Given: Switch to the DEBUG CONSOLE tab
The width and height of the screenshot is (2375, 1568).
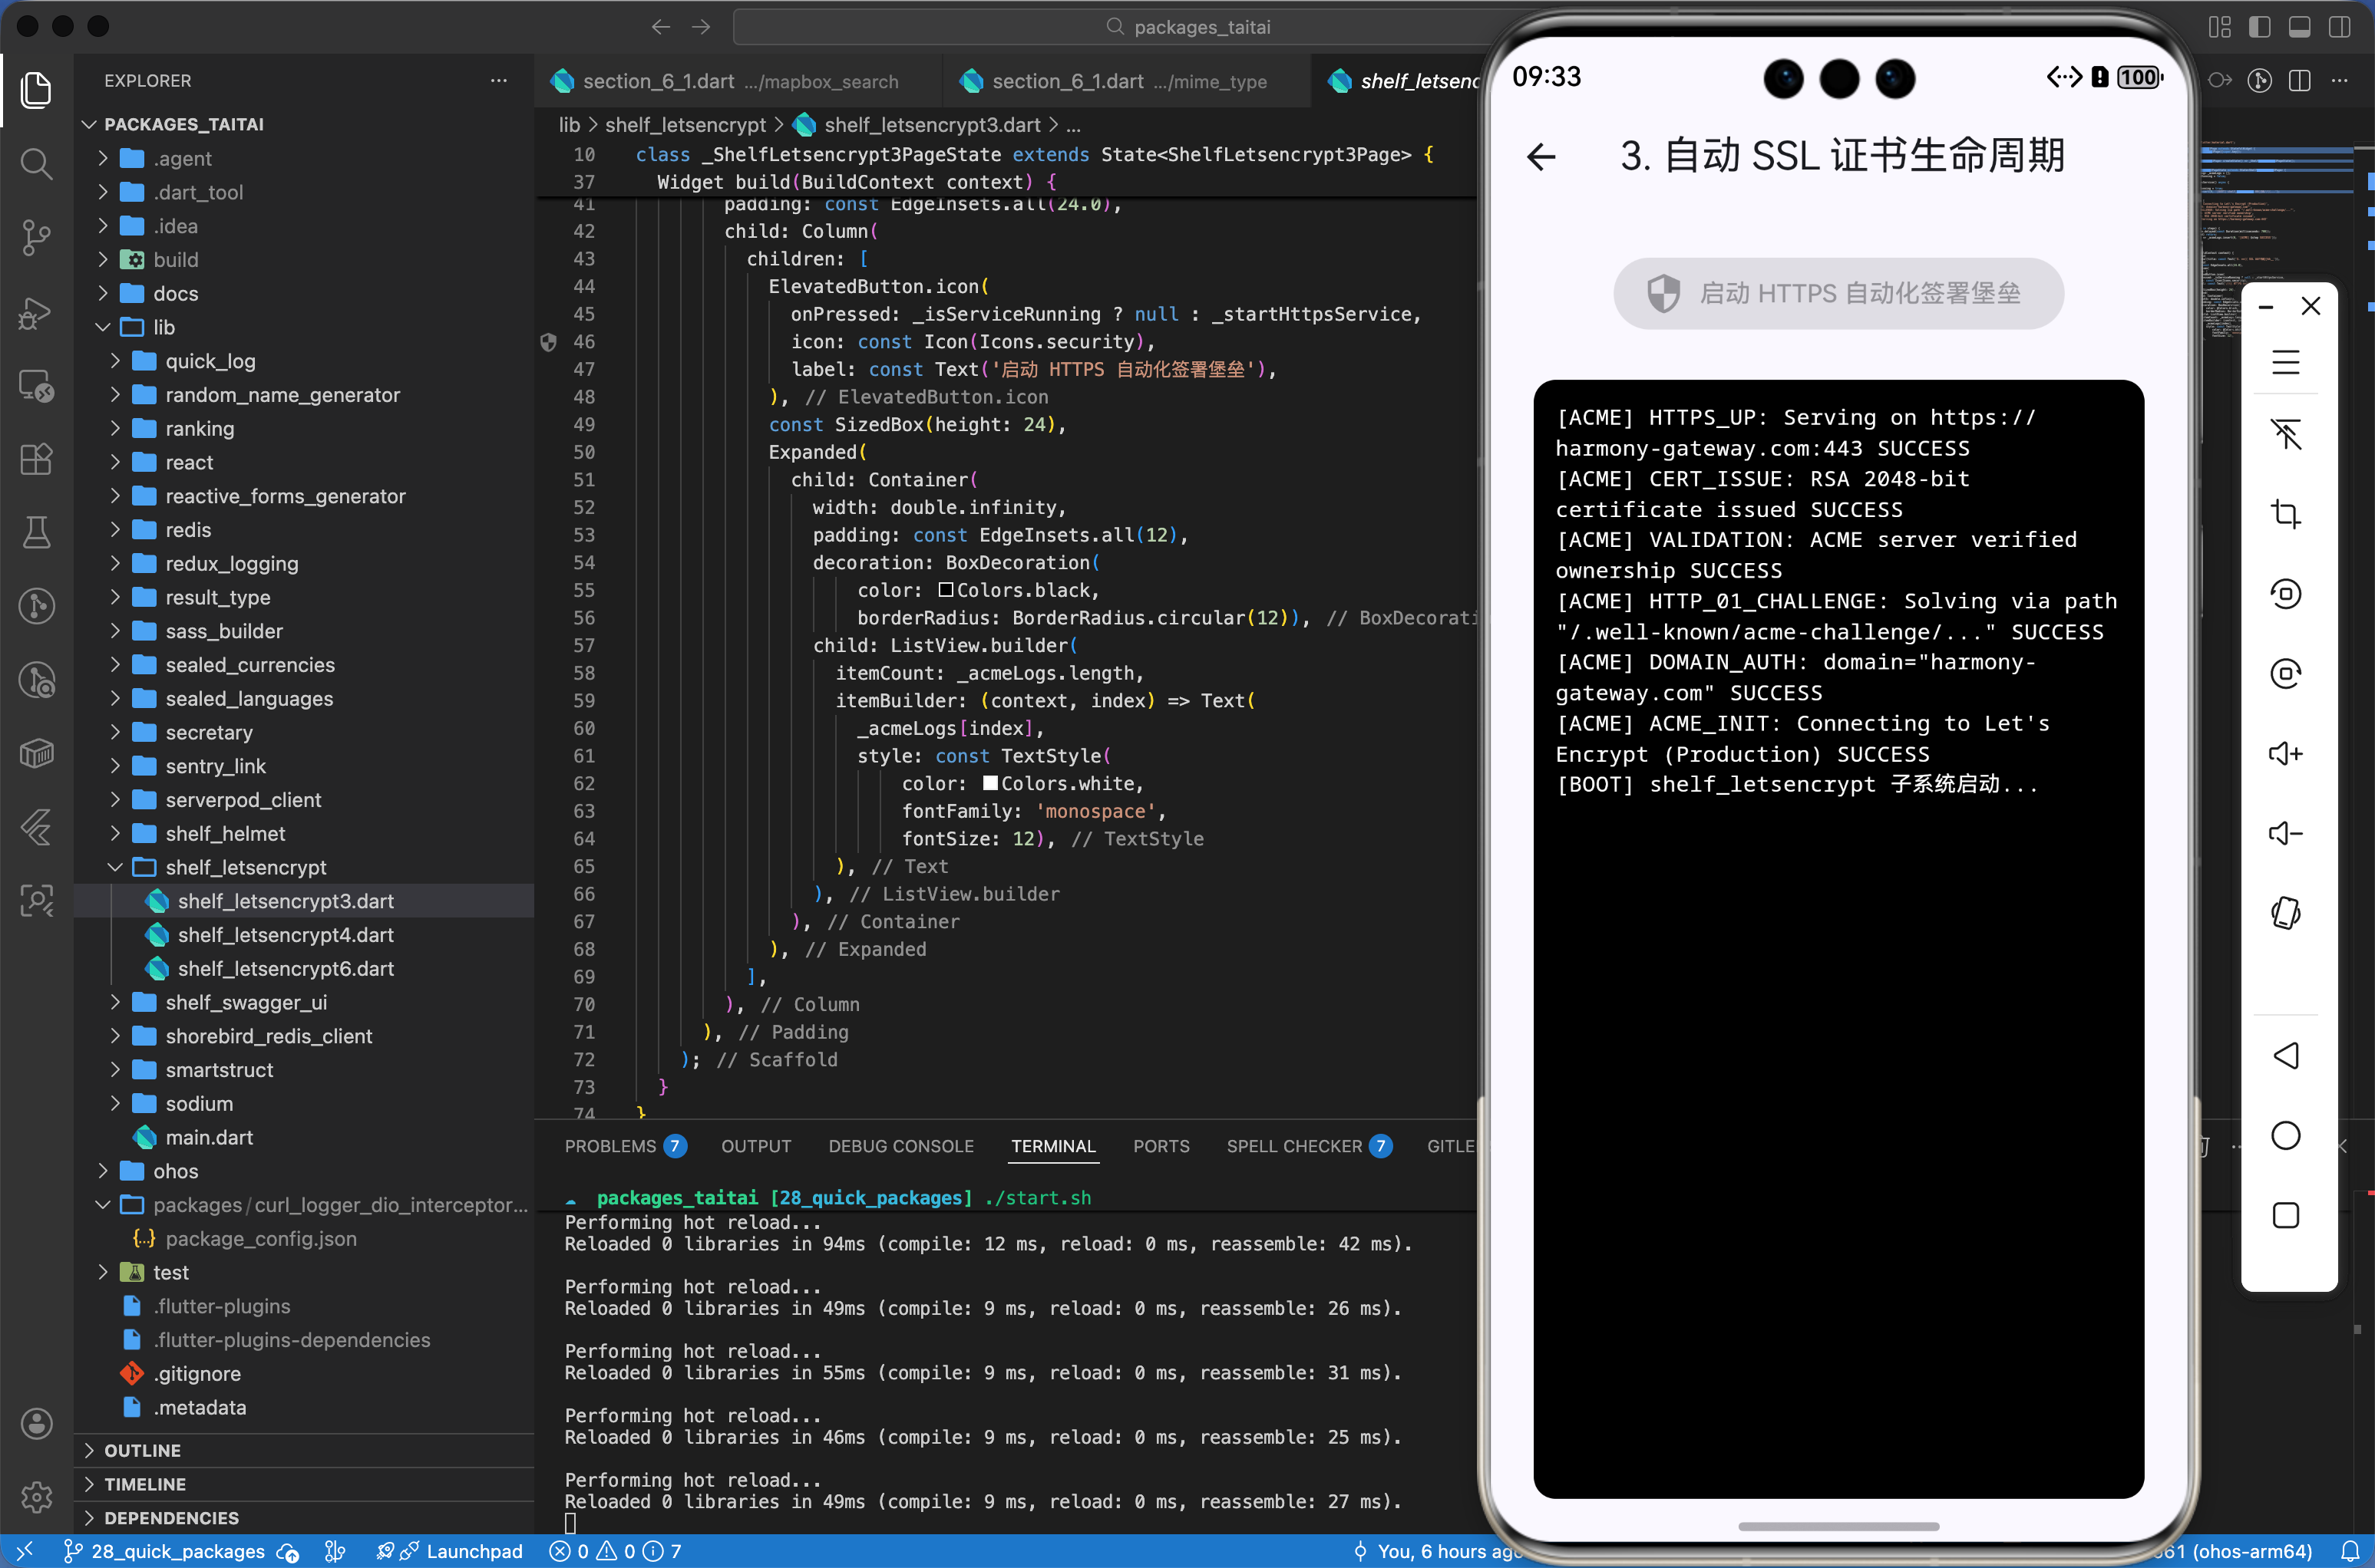Looking at the screenshot, I should click(900, 1146).
